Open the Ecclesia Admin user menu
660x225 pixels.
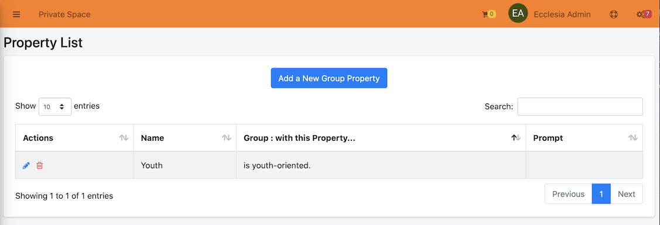(562, 14)
